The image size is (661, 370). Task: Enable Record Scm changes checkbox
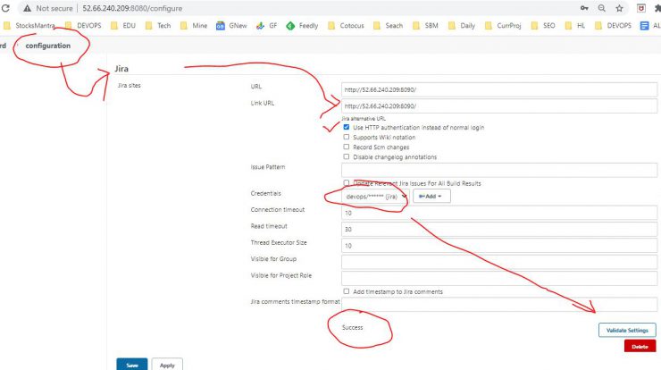tap(346, 147)
